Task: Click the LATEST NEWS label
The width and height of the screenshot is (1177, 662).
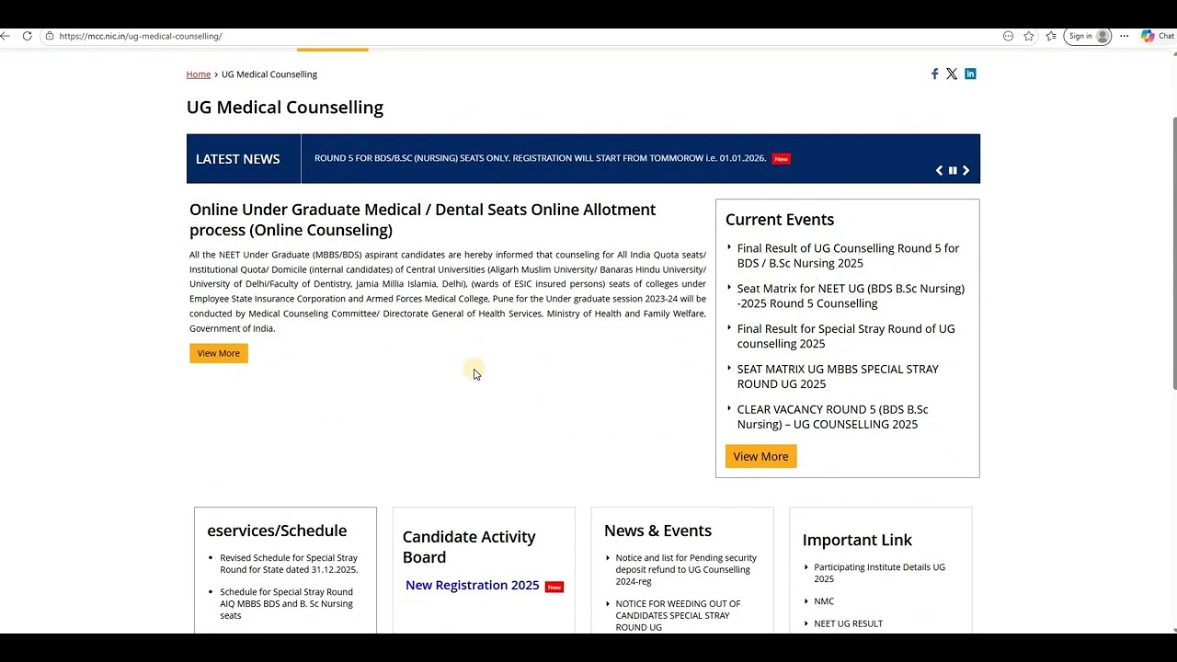Action: point(237,159)
